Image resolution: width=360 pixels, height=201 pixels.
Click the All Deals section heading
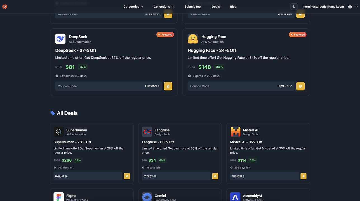tap(67, 113)
